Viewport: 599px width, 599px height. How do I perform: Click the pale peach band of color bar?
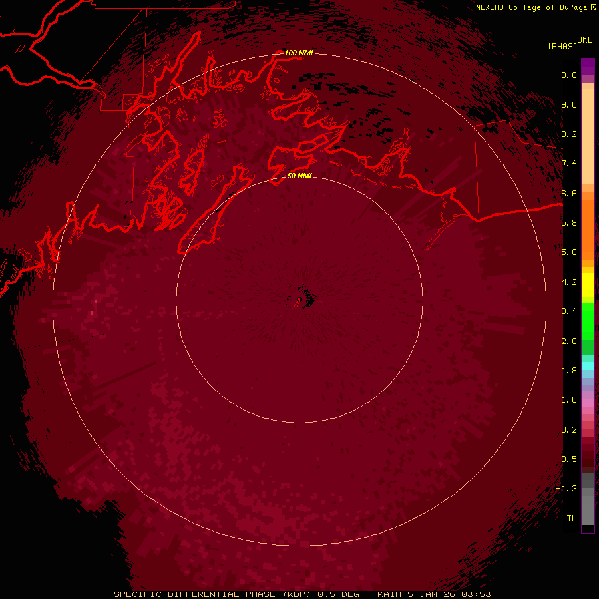pos(588,136)
